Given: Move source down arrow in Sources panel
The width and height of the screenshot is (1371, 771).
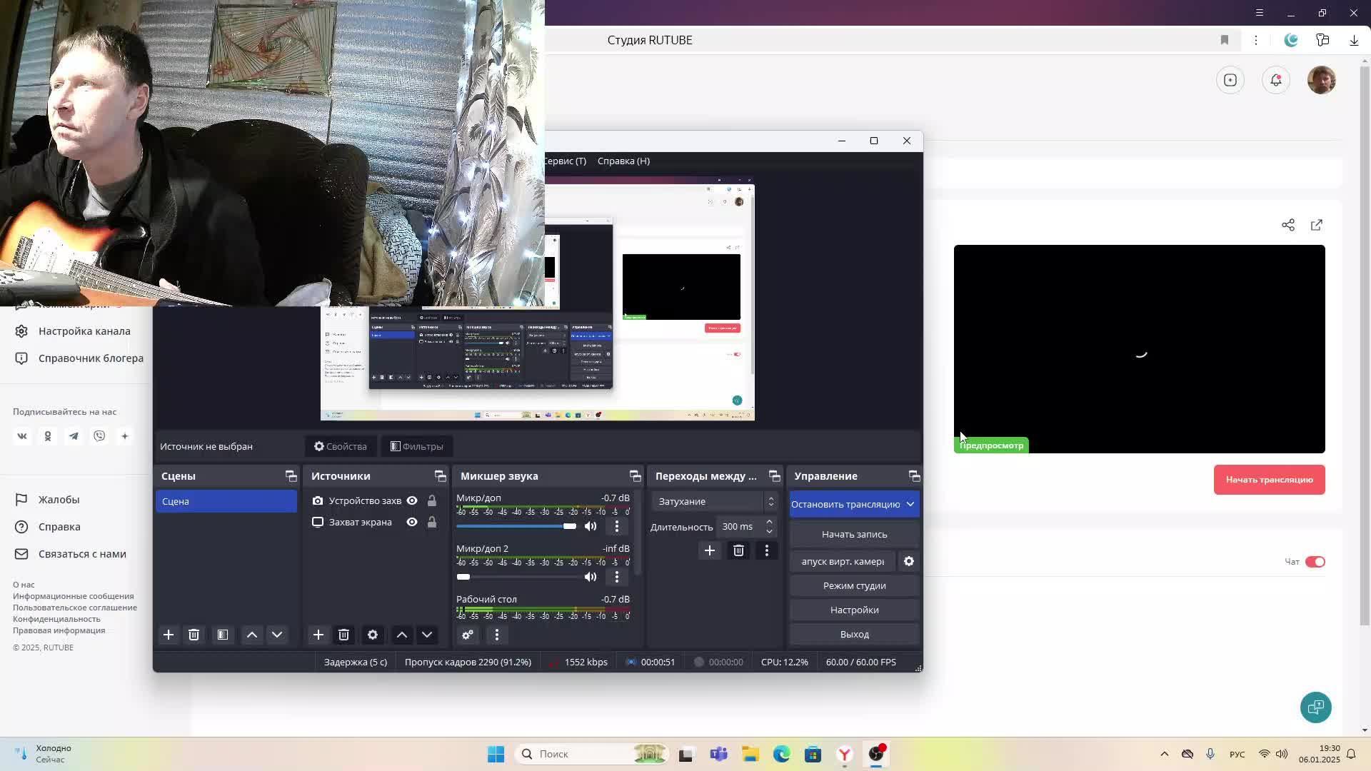Looking at the screenshot, I should [427, 635].
